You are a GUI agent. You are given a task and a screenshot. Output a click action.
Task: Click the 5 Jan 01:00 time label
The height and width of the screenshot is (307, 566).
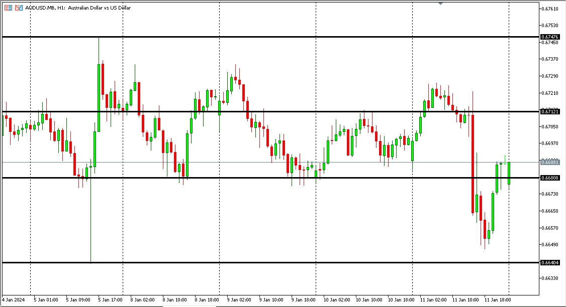pos(46,300)
